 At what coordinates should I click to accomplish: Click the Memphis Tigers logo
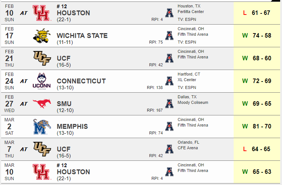pos(42,127)
